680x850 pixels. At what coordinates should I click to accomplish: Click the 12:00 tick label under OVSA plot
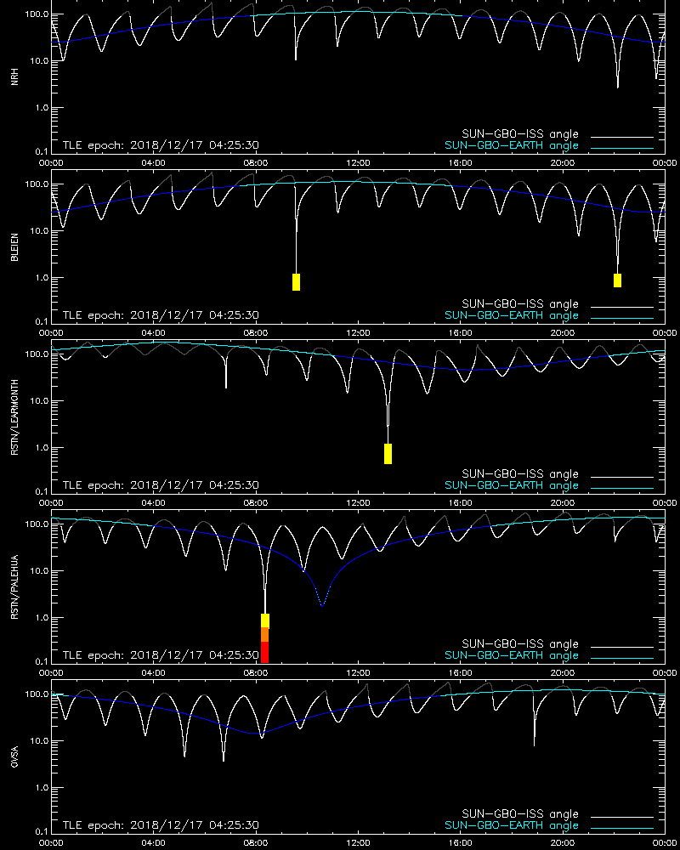click(358, 842)
